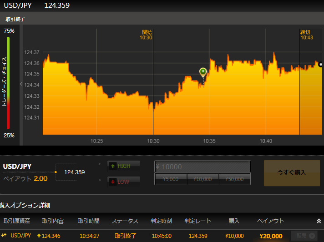Click the 取引終了 status cell in the trade row
This screenshot has width=324, height=242.
click(x=126, y=236)
